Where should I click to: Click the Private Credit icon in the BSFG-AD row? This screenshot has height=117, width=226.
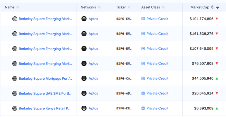(143, 93)
